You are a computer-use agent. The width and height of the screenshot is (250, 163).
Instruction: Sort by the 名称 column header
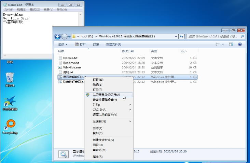[x=88, y=51]
